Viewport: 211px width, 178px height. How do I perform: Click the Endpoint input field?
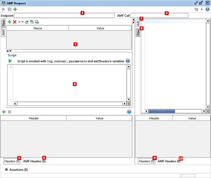point(64,15)
